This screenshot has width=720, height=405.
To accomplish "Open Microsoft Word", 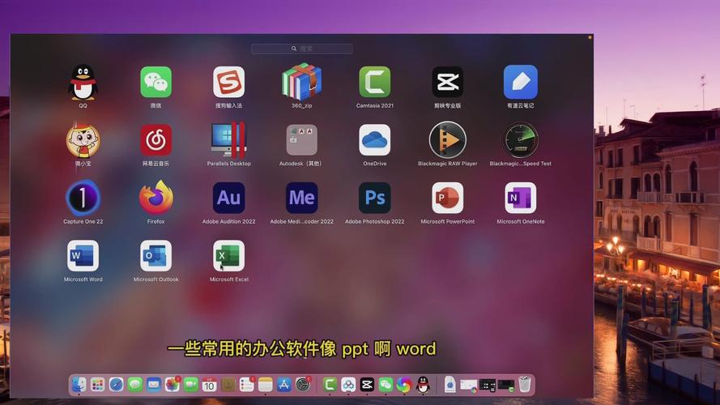I will pos(83,256).
